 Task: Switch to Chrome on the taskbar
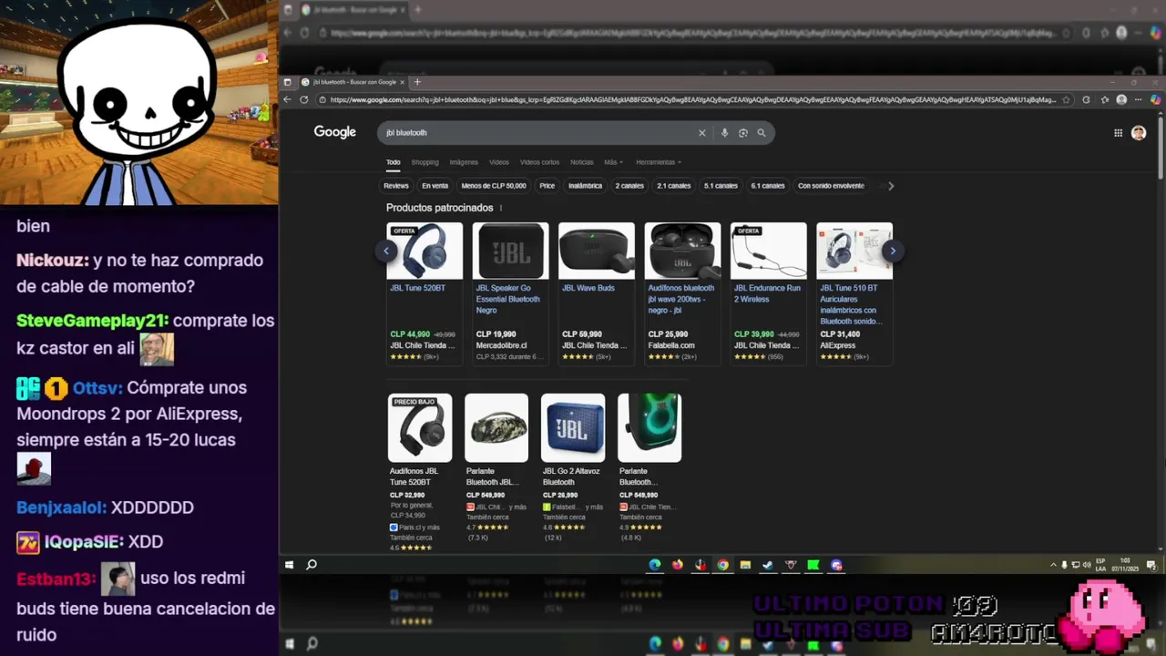click(722, 565)
